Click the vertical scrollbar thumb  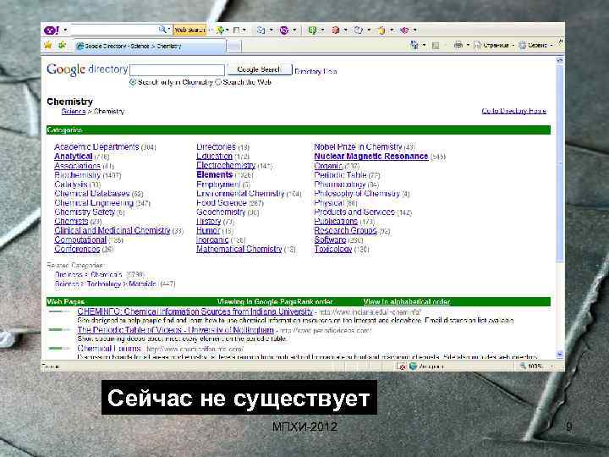pos(560,163)
